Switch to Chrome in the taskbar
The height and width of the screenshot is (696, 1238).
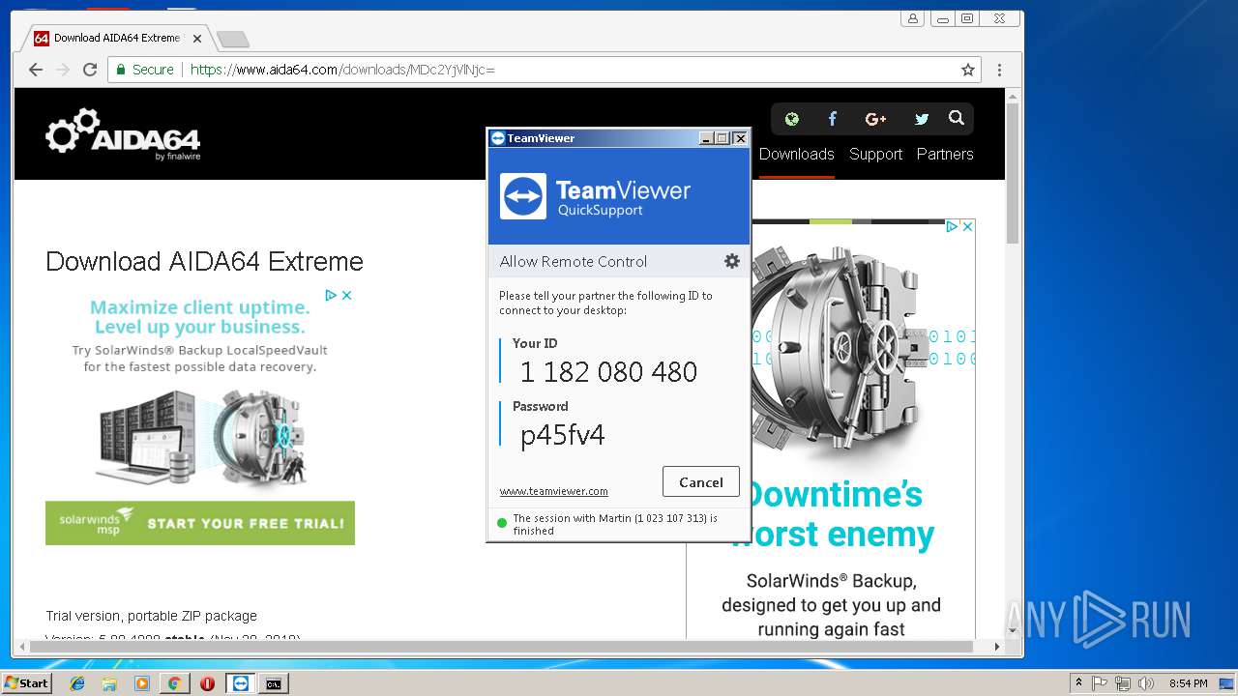(174, 683)
